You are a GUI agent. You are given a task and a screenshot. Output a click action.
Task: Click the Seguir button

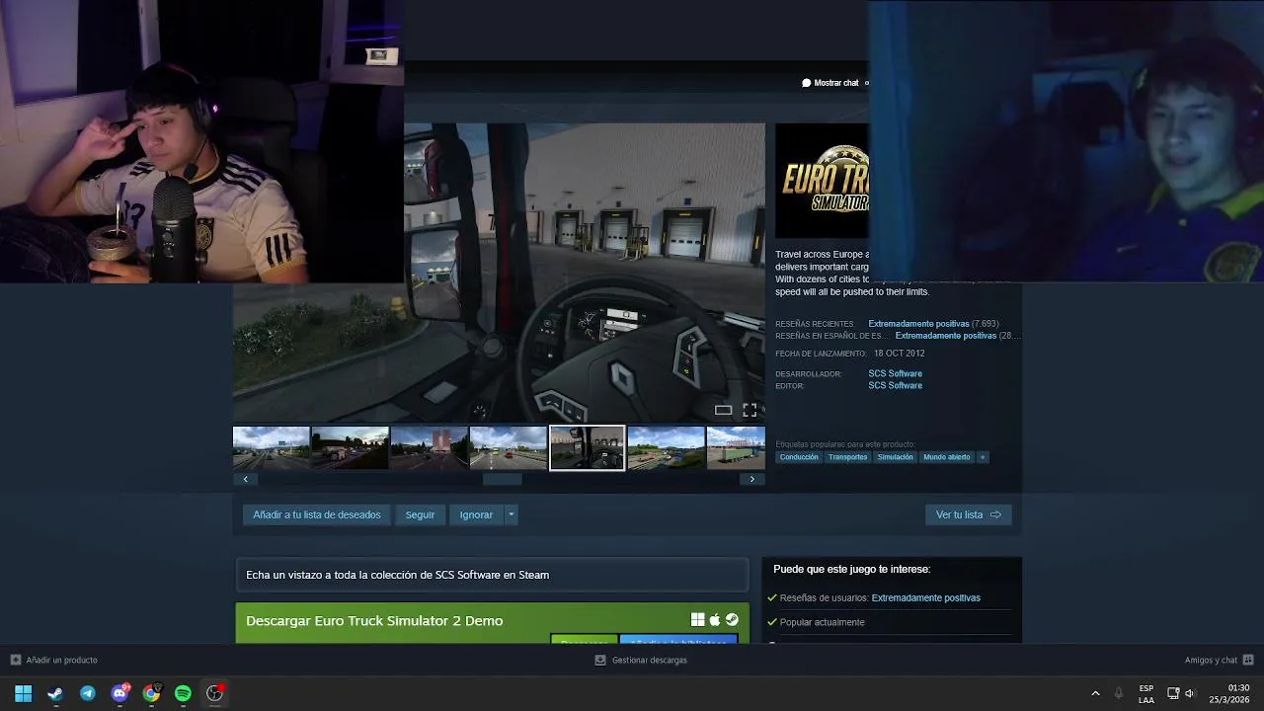tap(420, 514)
